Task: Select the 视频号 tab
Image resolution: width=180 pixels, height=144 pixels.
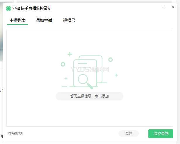Action: [69, 21]
